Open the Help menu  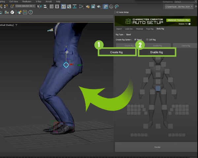[58, 2]
